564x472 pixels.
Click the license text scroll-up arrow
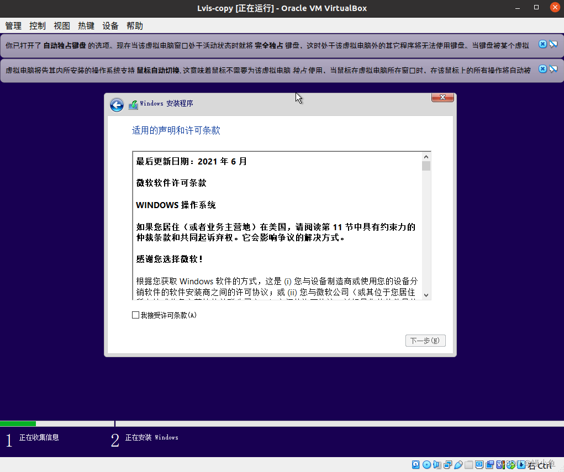(x=426, y=157)
